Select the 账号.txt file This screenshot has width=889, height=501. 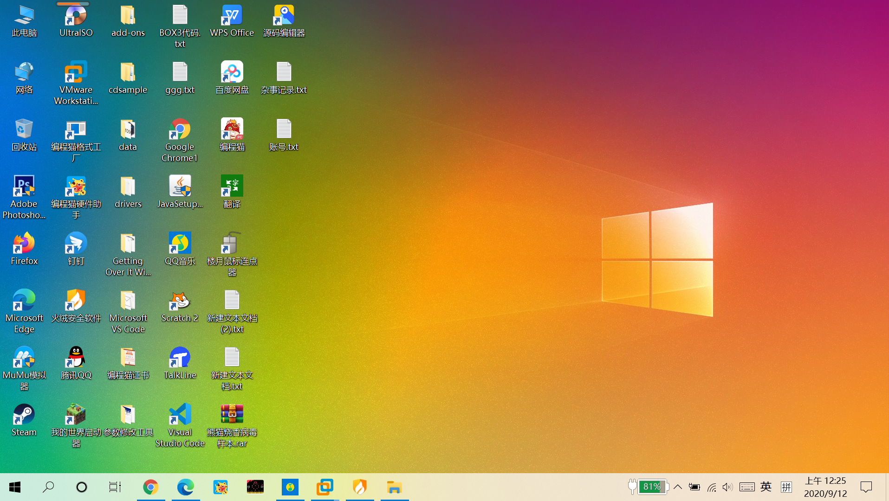pos(284,135)
